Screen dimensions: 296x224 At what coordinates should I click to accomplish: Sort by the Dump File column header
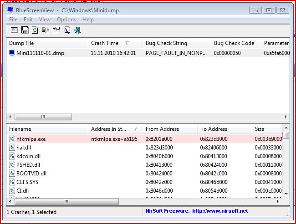(47, 43)
